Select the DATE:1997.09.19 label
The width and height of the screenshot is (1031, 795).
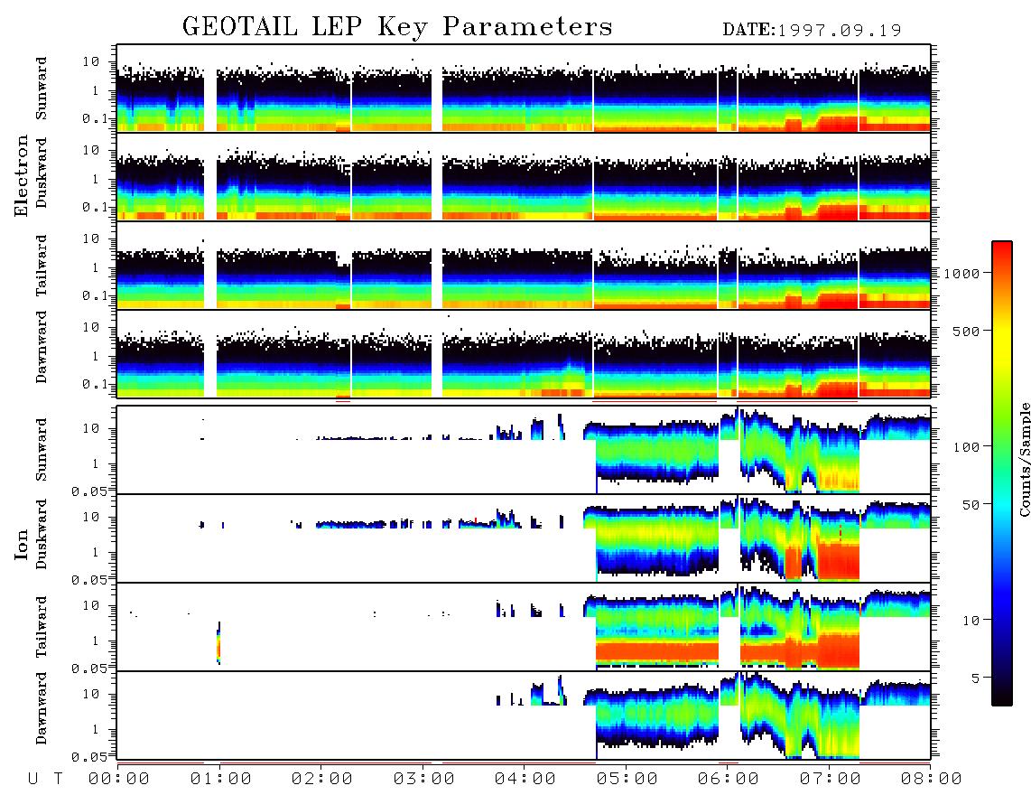812,31
